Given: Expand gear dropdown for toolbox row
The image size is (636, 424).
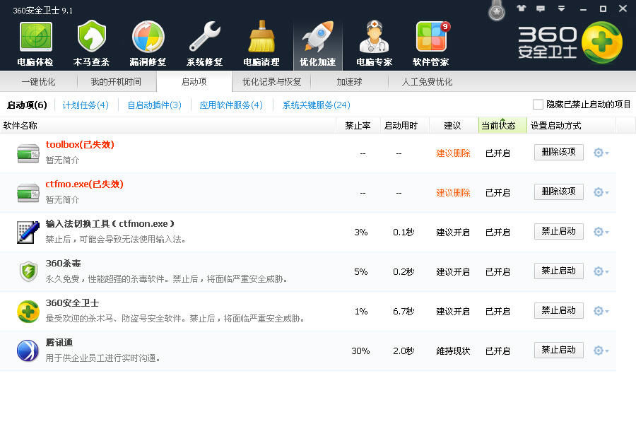Looking at the screenshot, I should [601, 153].
